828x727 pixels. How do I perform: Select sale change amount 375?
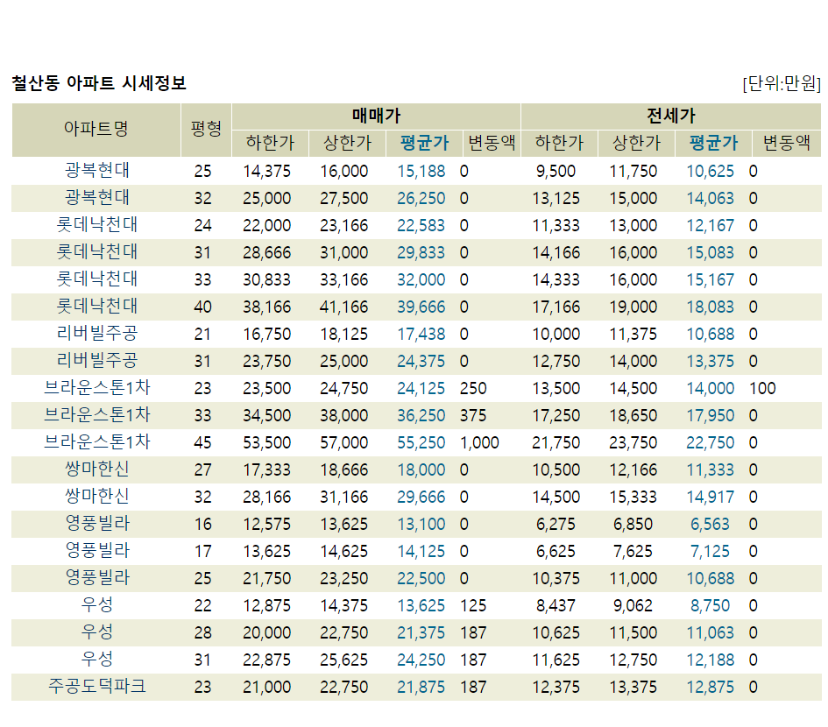point(472,415)
